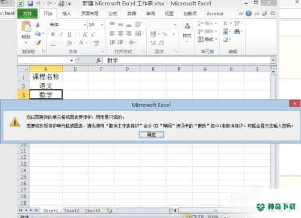Open the Paste options dropdown arrow
This screenshot has width=301, height=218.
tap(26, 43)
